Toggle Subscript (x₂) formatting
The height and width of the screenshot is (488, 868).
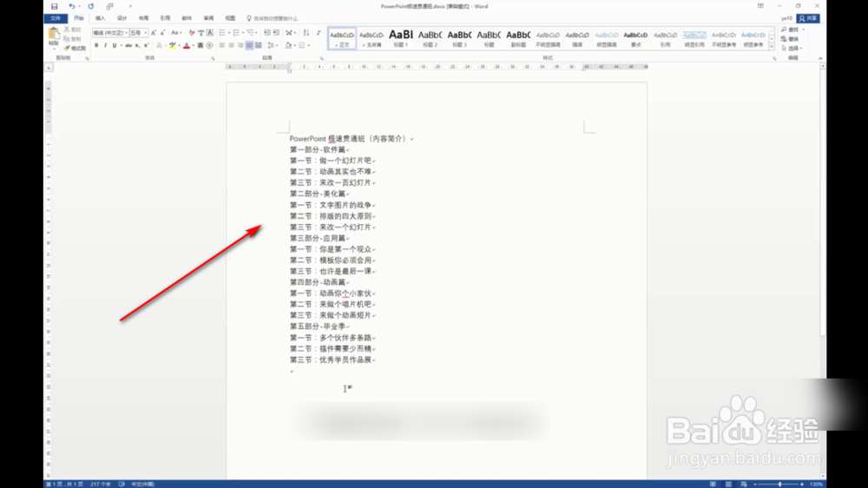click(x=137, y=45)
